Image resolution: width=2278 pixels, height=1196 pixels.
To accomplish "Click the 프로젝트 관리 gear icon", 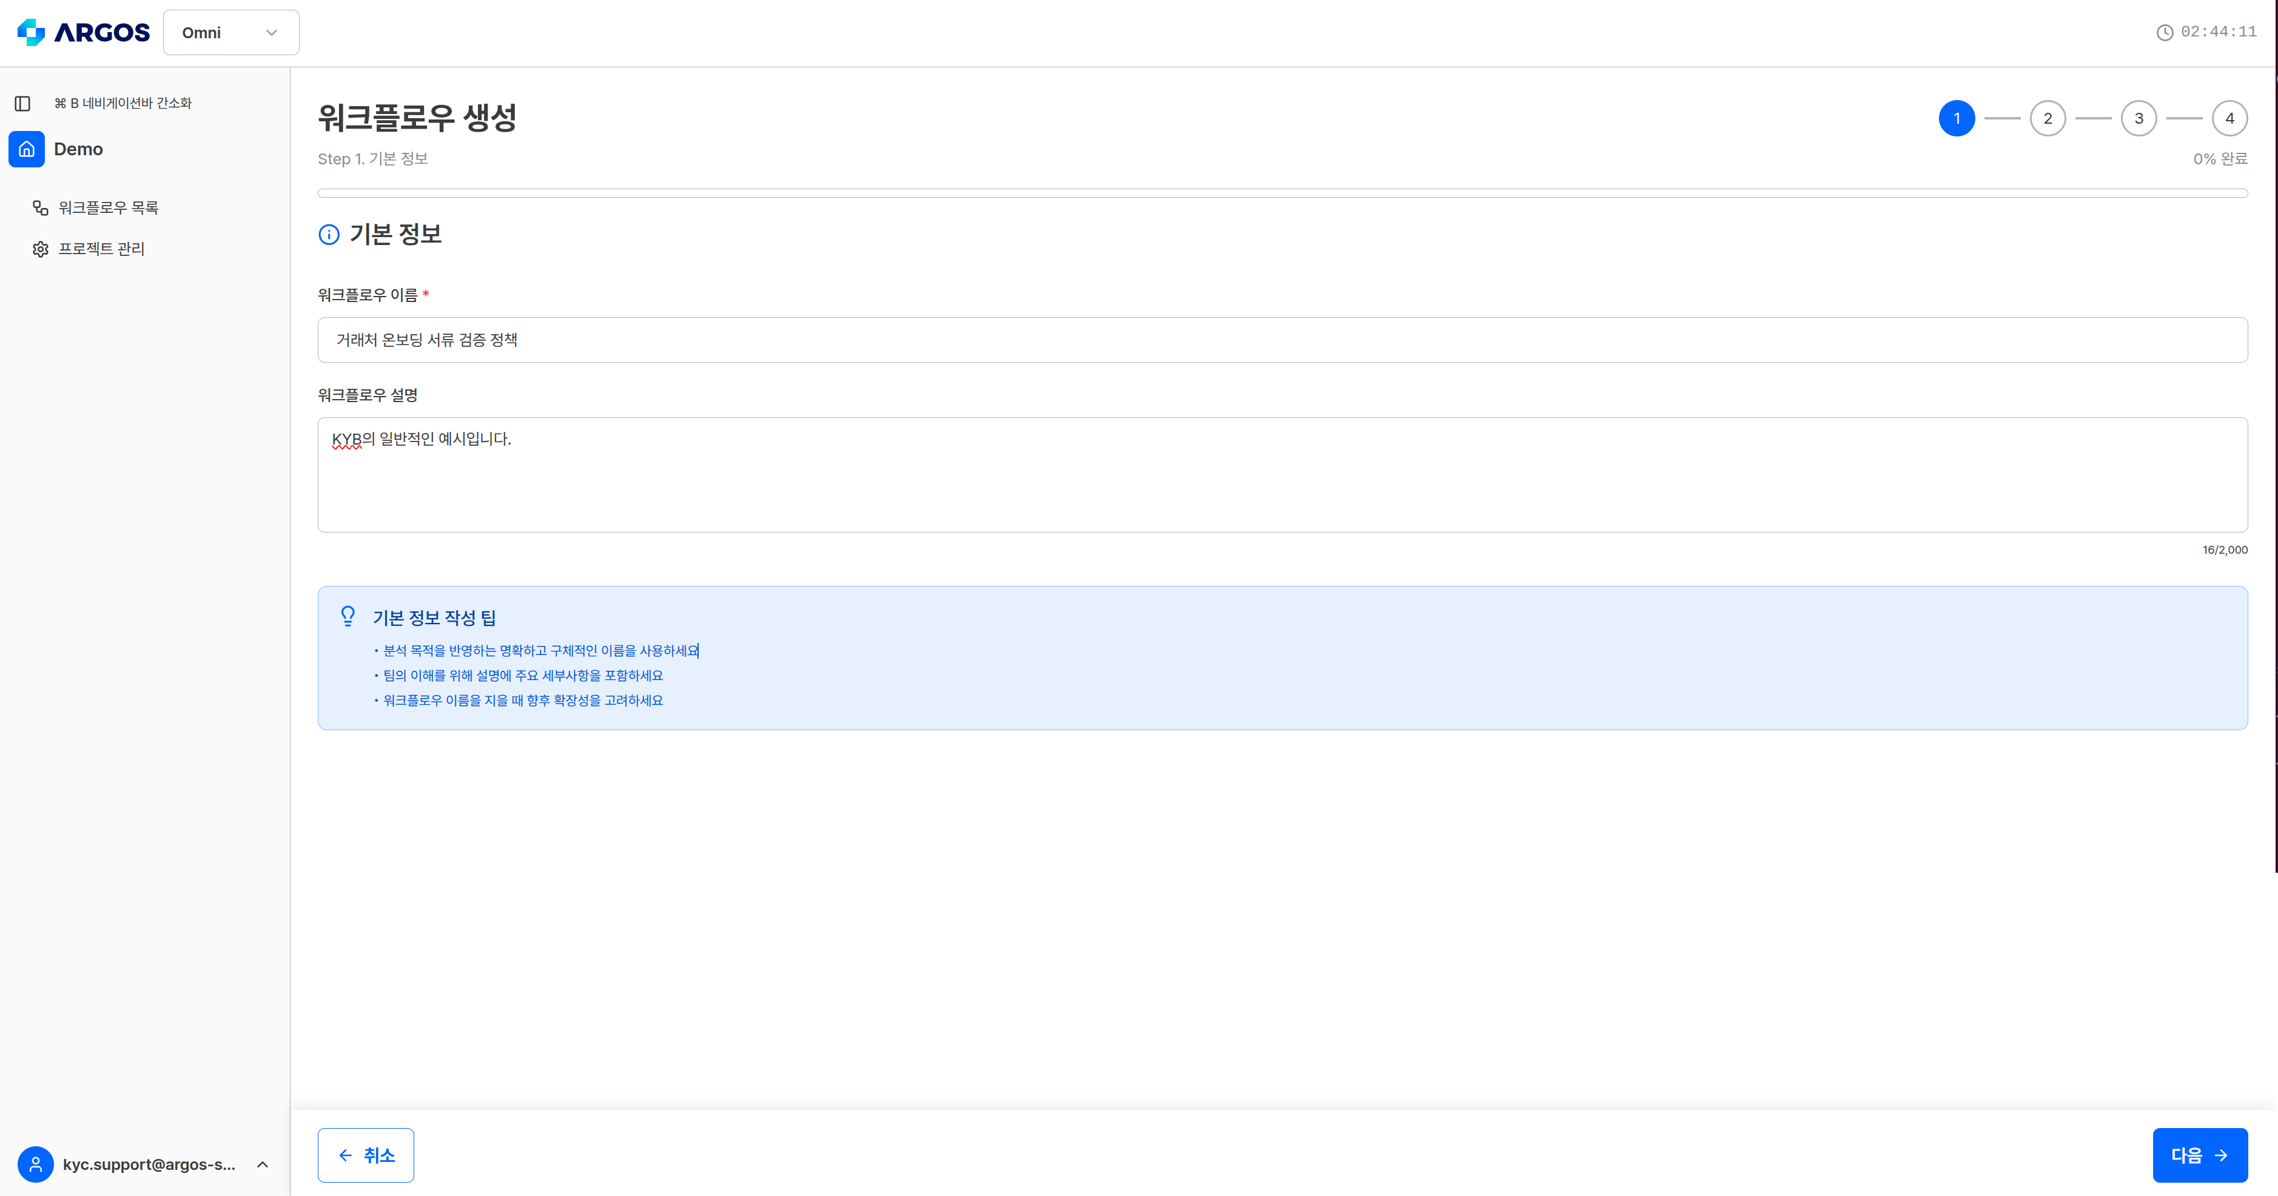I will pos(41,249).
